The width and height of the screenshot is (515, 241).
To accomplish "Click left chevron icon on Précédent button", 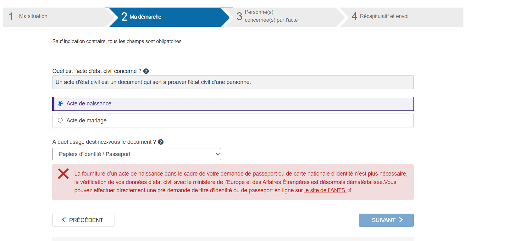I will pos(64,220).
